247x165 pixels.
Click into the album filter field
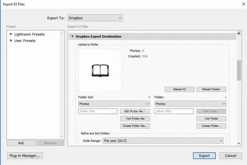tap(174, 111)
